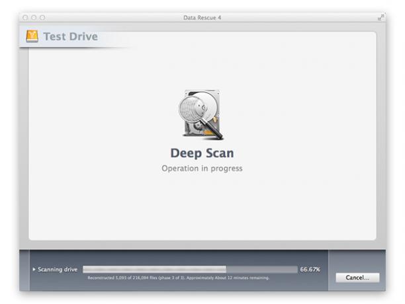Viewport: 405px width, 304px height.
Task: Click the Data Rescue 4 window title
Action: [202, 18]
